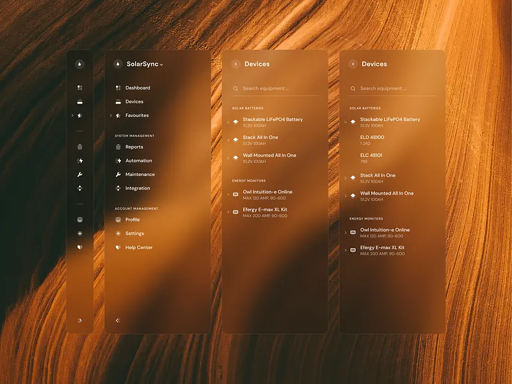Image resolution: width=512 pixels, height=384 pixels.
Task: Select Devices in the sidebar menu
Action: point(134,101)
